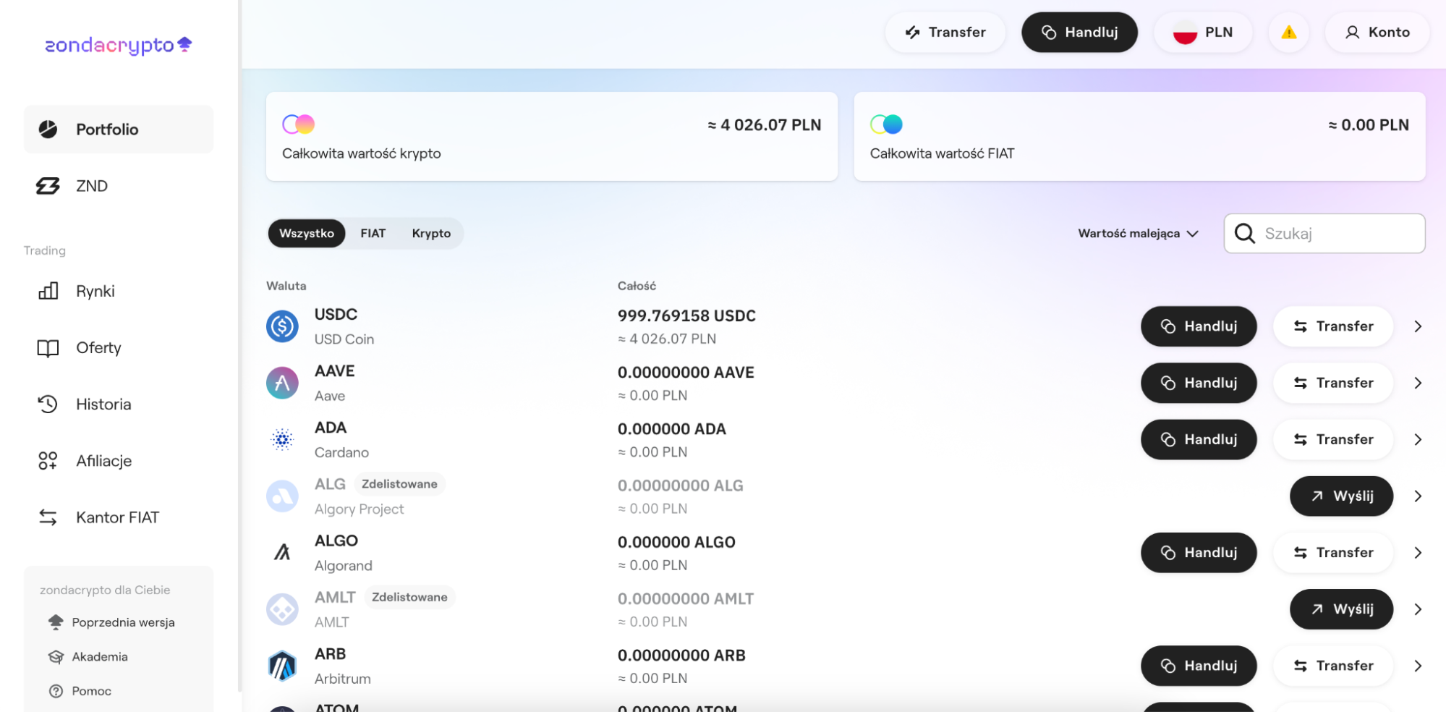The width and height of the screenshot is (1446, 712).
Task: Click the Arbitrum ARB coin icon
Action: point(282,666)
